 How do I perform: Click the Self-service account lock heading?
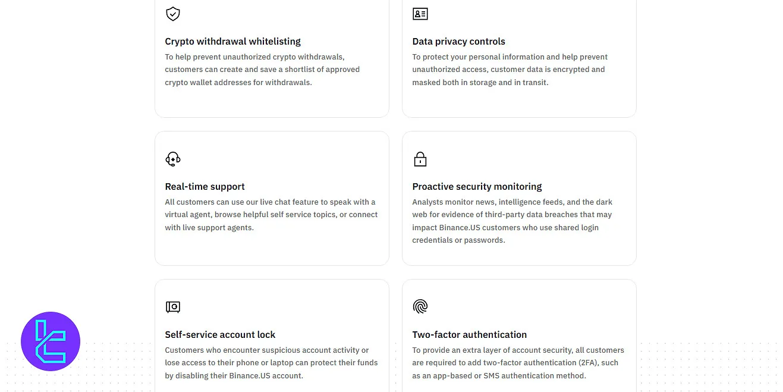[220, 334]
